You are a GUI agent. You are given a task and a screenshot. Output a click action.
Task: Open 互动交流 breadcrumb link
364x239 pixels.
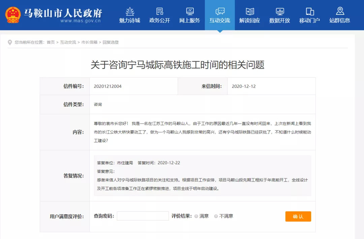pos(68,42)
